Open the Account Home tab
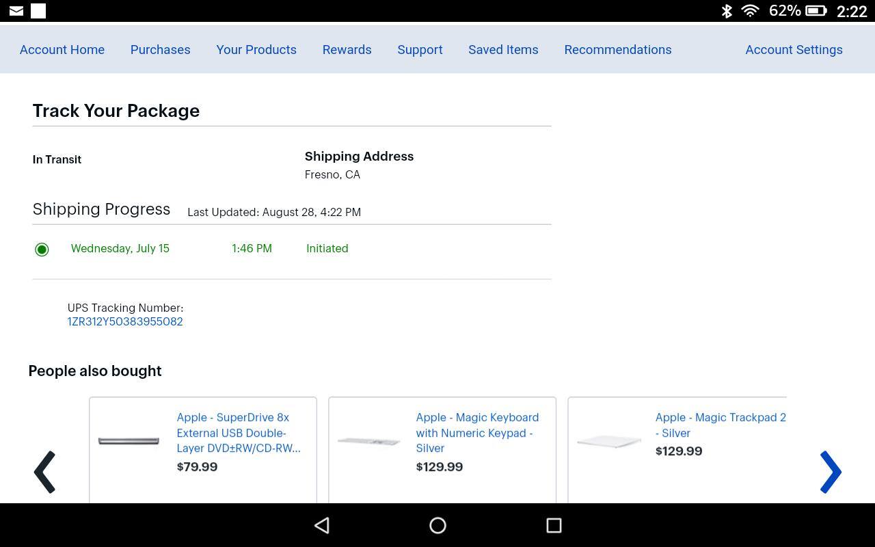The height and width of the screenshot is (547, 875). click(x=62, y=50)
